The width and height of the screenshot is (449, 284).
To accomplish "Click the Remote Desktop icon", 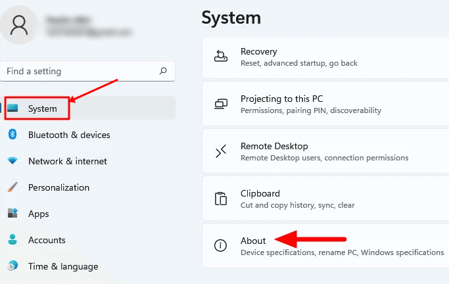I will tap(221, 151).
